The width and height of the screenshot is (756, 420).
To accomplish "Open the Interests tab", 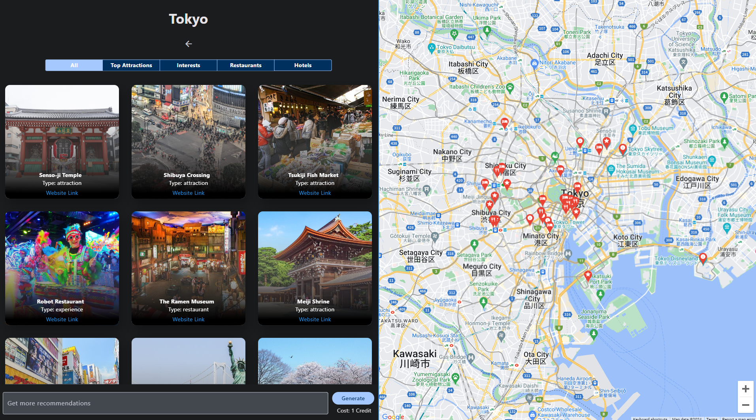I will (189, 65).
